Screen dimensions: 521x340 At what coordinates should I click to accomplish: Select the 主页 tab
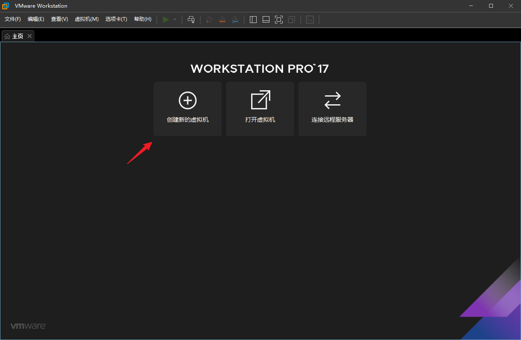(18, 36)
